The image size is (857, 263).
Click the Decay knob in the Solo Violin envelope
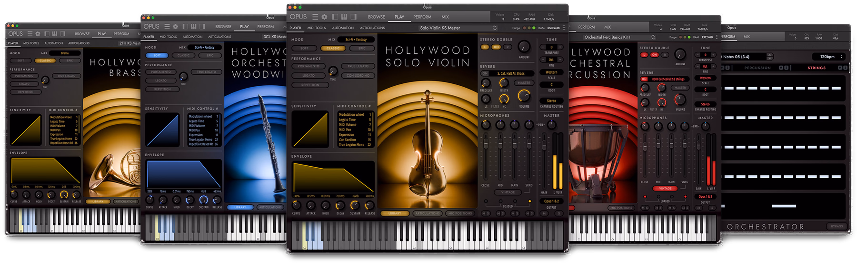[340, 205]
